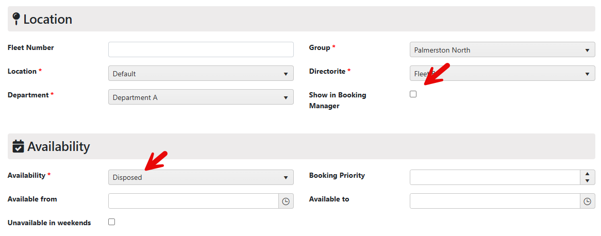Click into the Booking Priority field
Screen dimensions: 601x236
point(495,177)
